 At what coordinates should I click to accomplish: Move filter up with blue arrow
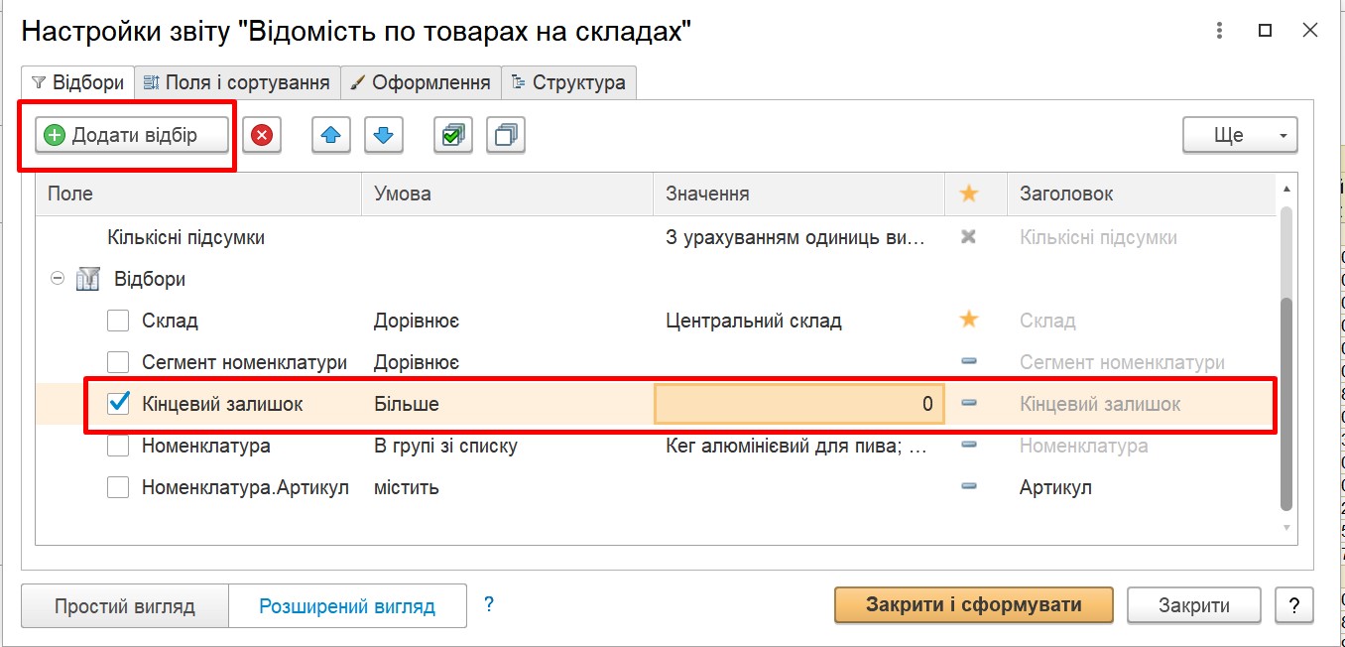click(x=331, y=135)
